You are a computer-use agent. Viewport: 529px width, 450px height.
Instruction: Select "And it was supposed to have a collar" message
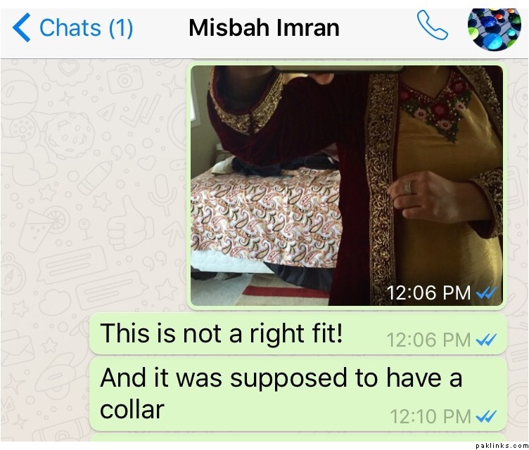pyautogui.click(x=298, y=394)
